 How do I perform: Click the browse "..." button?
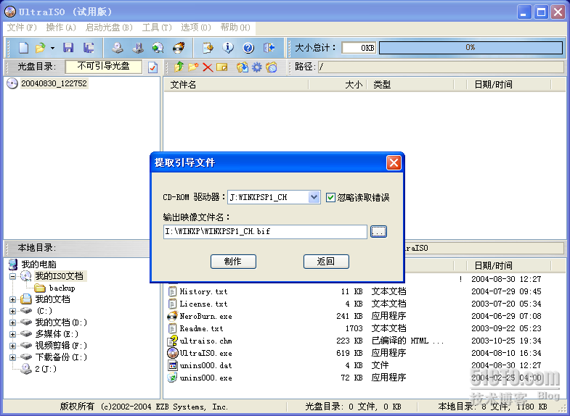[x=378, y=232]
